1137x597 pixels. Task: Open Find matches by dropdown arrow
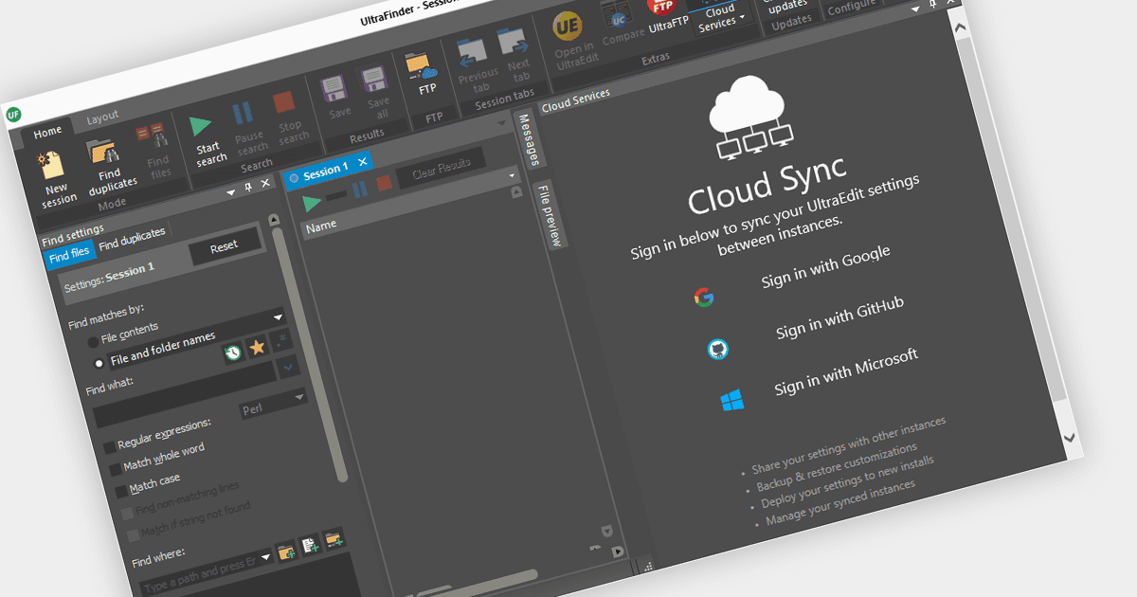tap(278, 317)
